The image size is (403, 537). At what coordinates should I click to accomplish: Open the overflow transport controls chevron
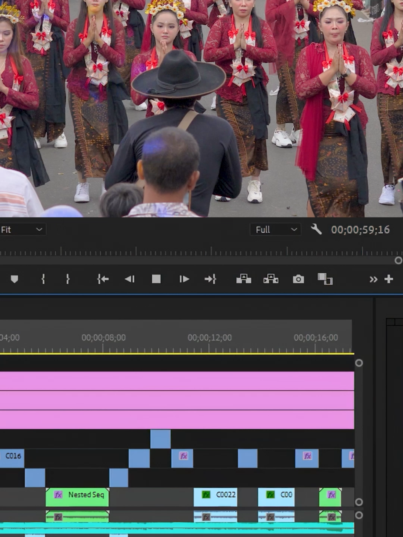click(x=373, y=280)
